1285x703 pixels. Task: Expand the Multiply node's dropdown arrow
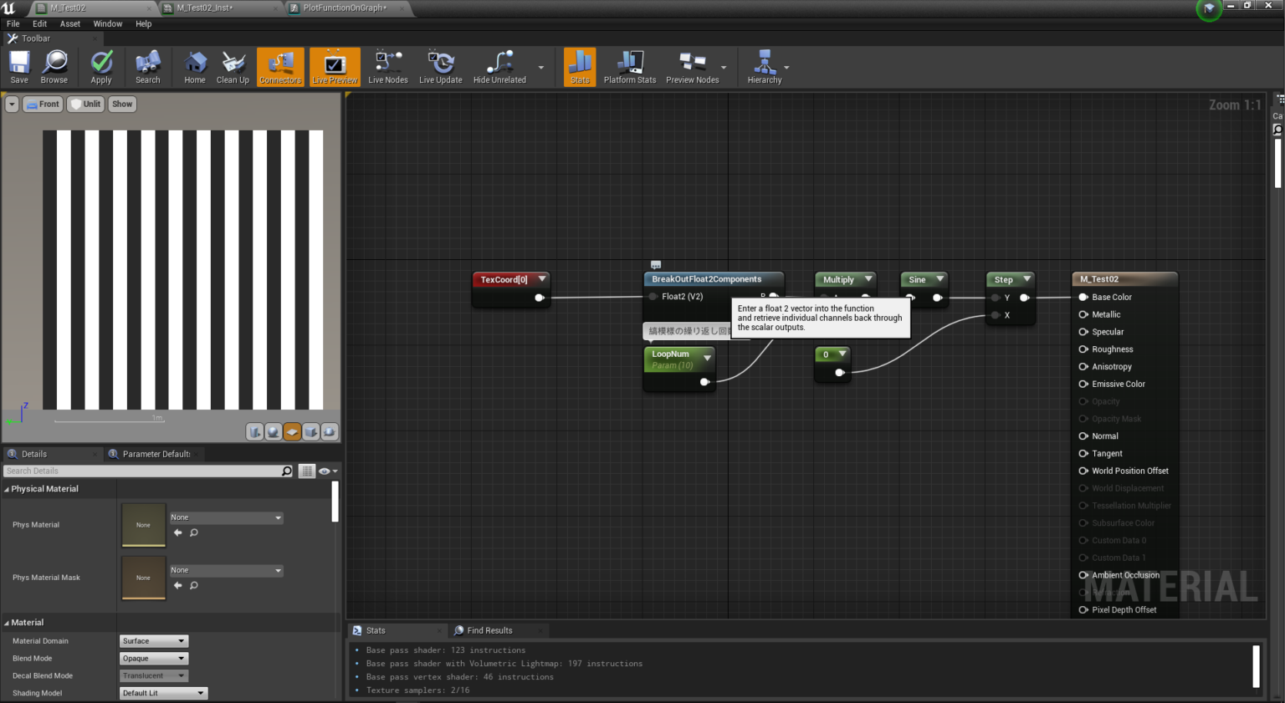click(x=868, y=279)
